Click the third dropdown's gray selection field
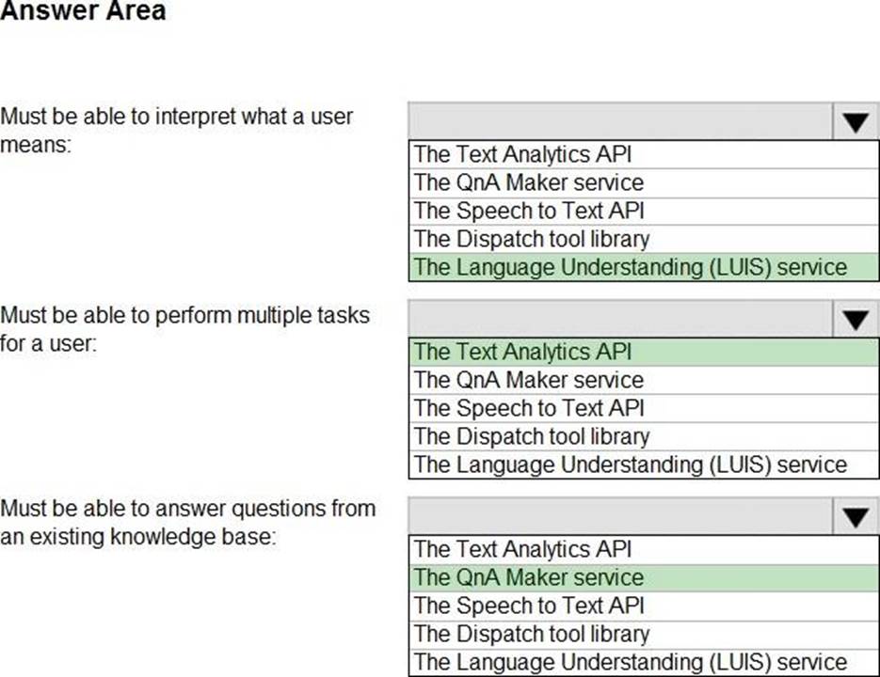Screen dimensions: 880x677 pyautogui.click(x=620, y=517)
